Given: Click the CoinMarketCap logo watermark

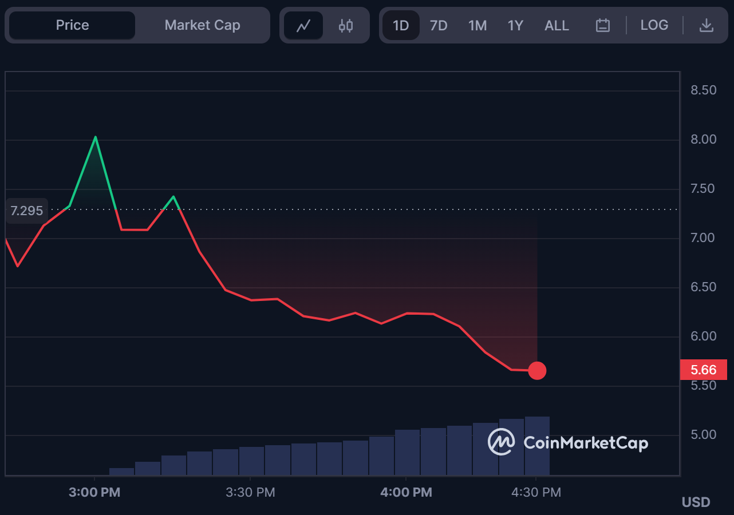Looking at the screenshot, I should tap(567, 442).
